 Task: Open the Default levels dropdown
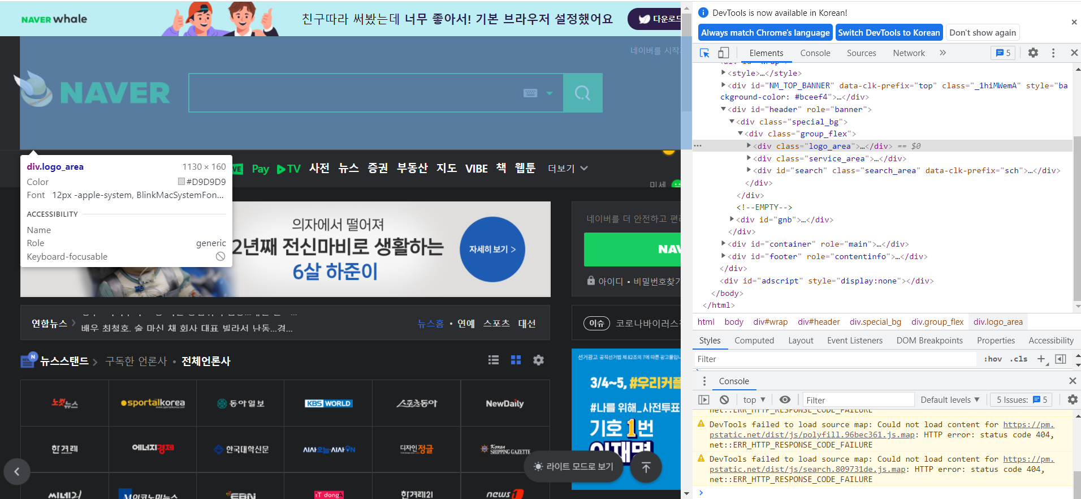[x=950, y=400]
